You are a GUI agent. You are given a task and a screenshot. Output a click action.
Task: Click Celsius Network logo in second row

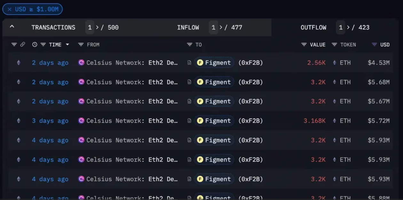pyautogui.click(x=81, y=82)
